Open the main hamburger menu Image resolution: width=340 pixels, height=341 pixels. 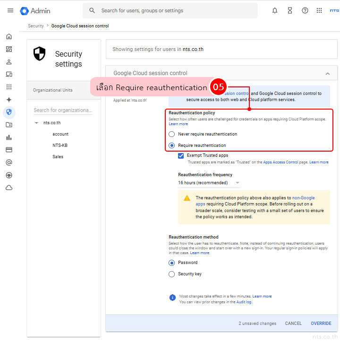pos(10,10)
